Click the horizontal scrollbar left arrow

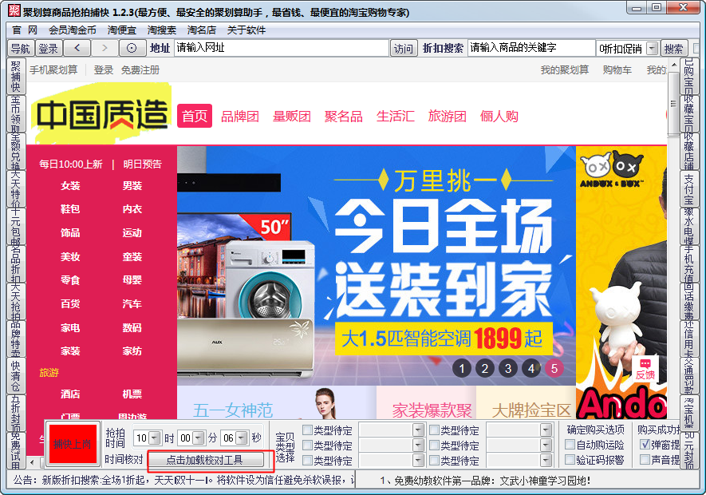32,462
